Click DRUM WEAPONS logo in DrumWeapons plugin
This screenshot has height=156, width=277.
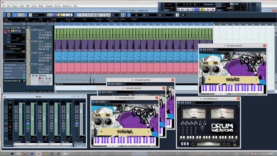[x=222, y=128]
